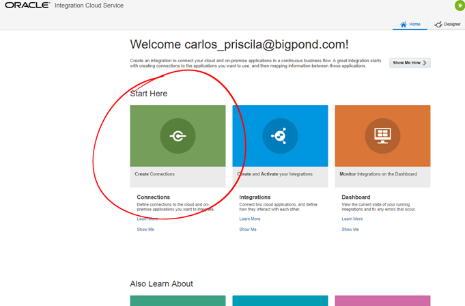Open the pink tile under Also Learn About
The height and width of the screenshot is (306, 465).
coord(382,301)
